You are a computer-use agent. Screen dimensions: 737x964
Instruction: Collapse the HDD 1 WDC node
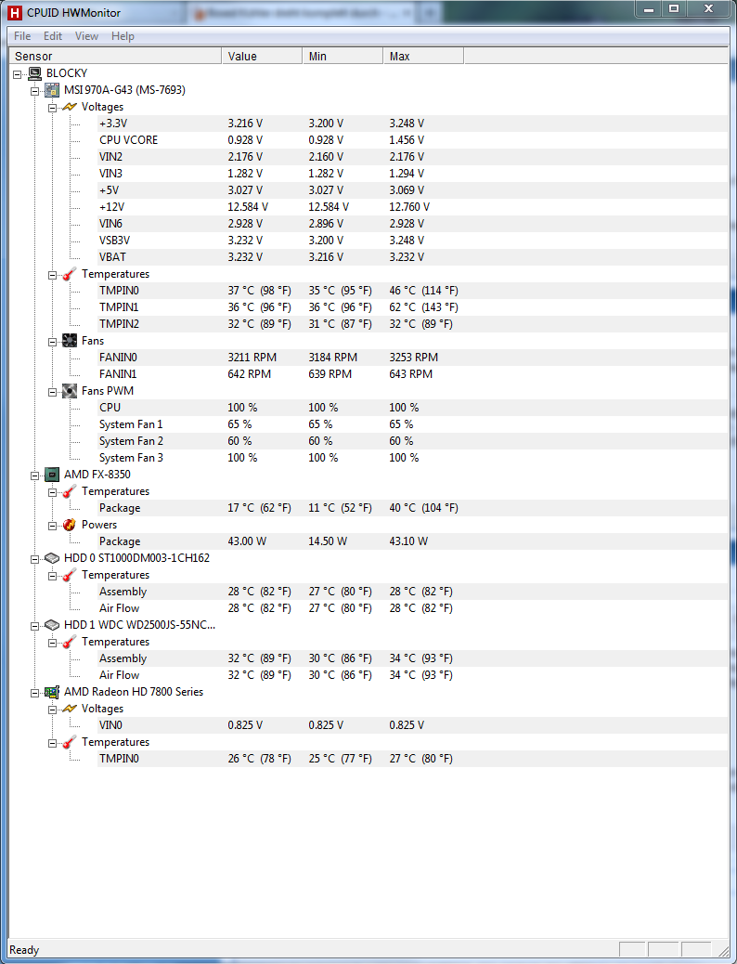pyautogui.click(x=35, y=626)
